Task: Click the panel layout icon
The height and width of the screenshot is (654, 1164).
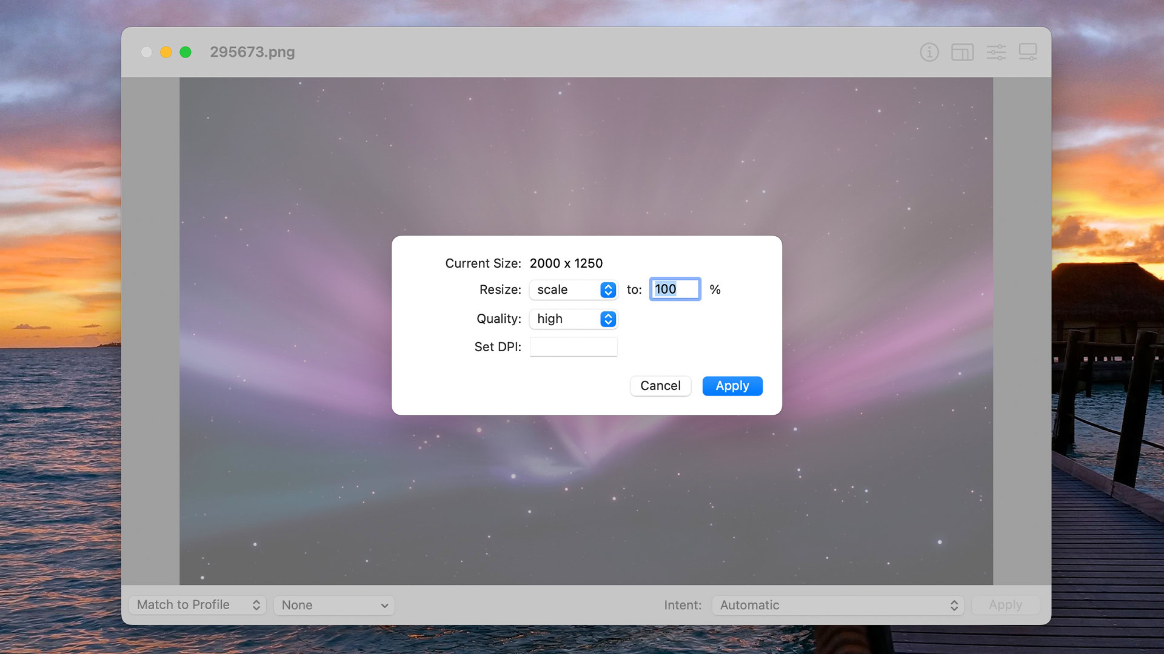Action: [x=962, y=52]
